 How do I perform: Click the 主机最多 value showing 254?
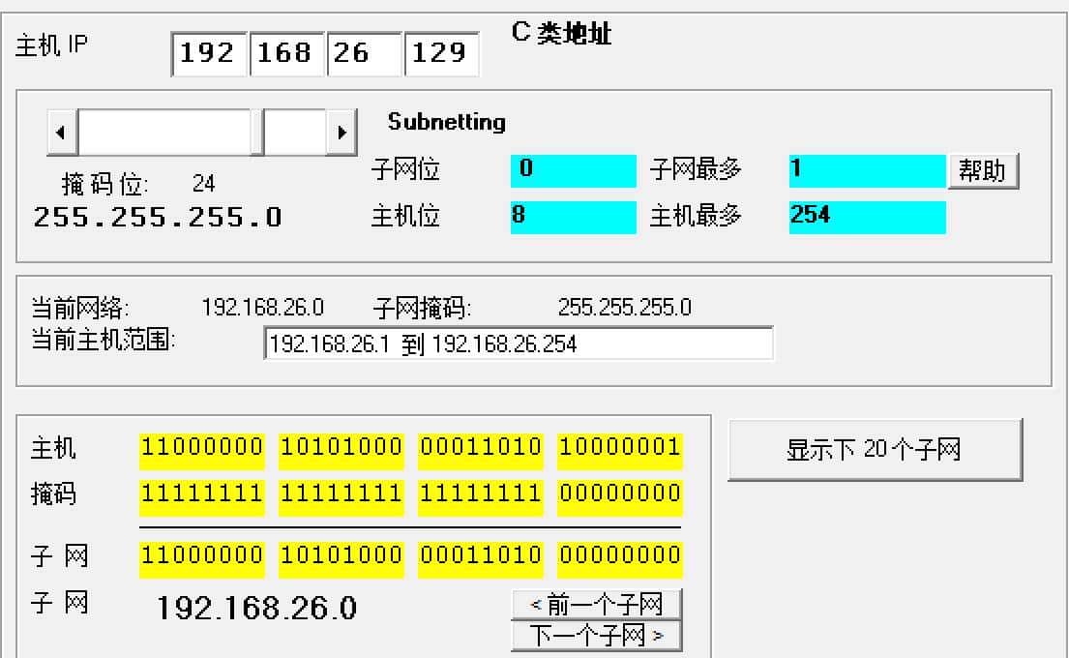[867, 217]
